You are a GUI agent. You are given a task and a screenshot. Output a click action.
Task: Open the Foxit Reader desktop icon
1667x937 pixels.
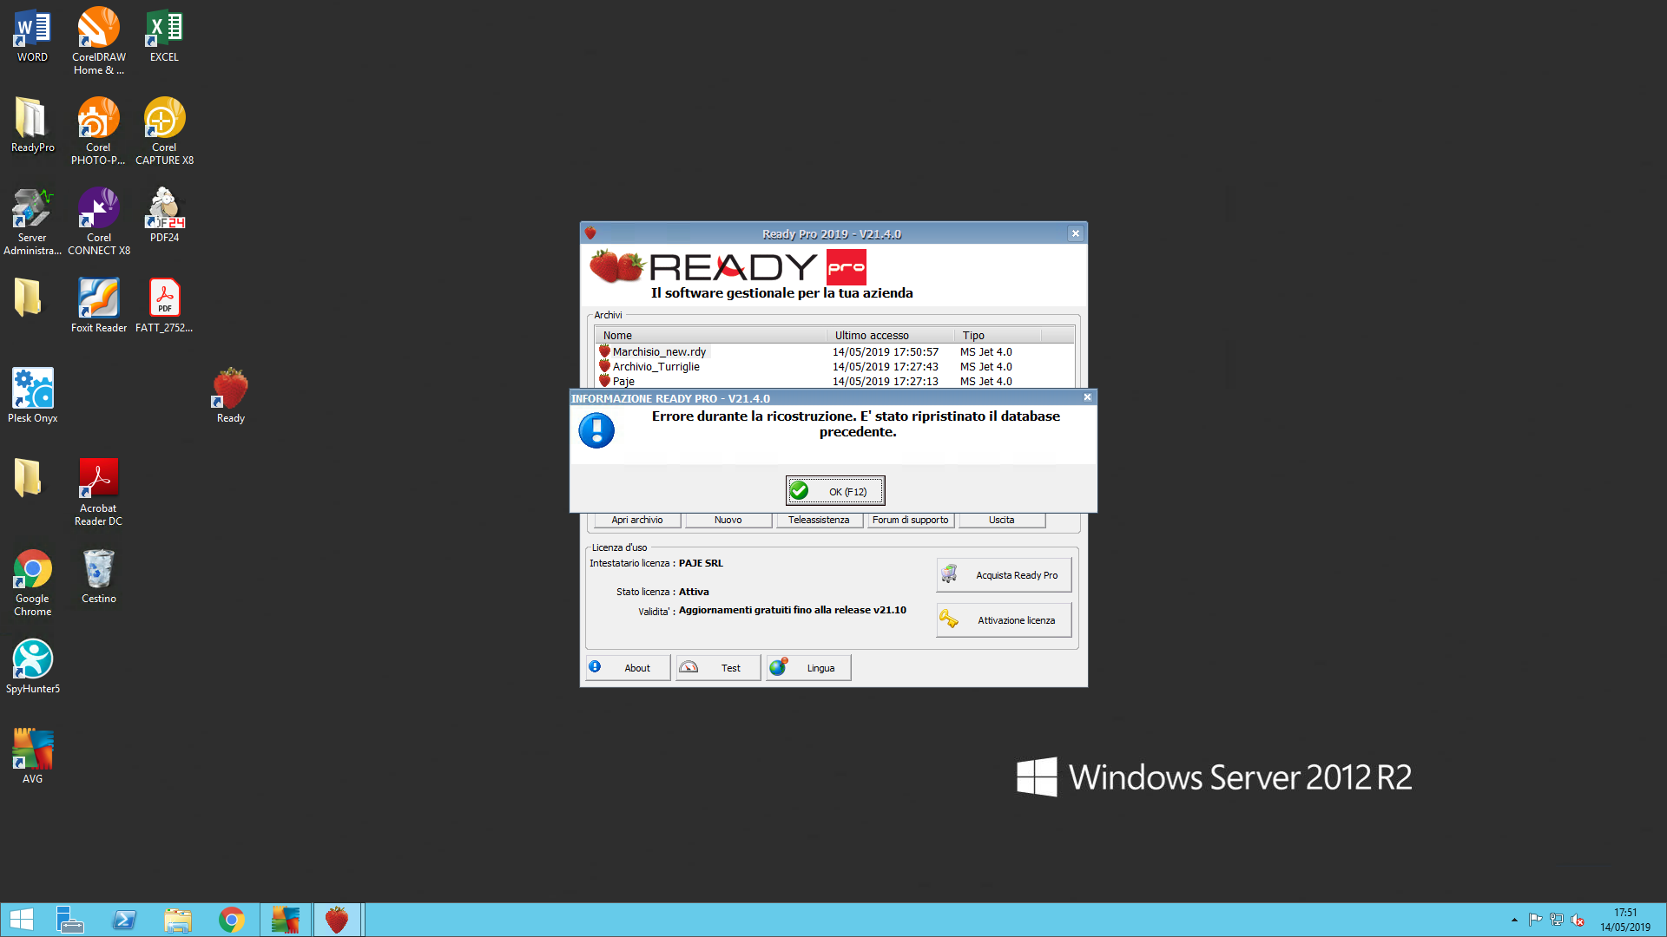98,306
